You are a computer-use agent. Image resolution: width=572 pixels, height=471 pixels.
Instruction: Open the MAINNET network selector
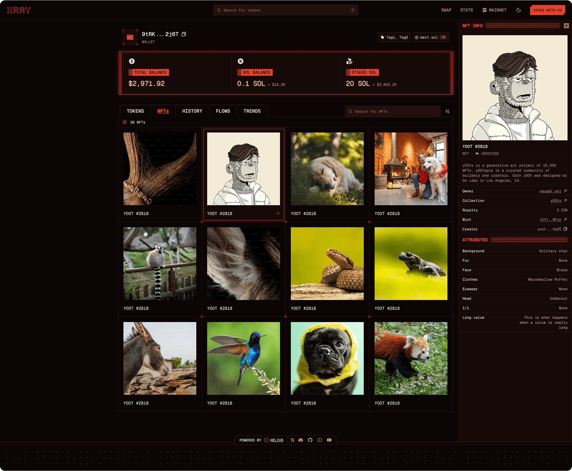coord(494,10)
